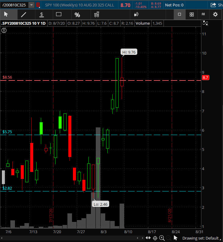The height and width of the screenshot is (242, 223).
Task: Open the symbol dropdown arrow
Action: (31, 5)
